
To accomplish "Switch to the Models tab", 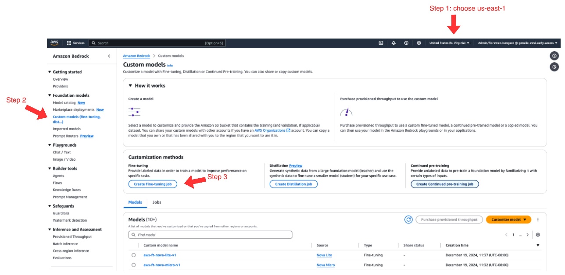I will click(x=135, y=202).
